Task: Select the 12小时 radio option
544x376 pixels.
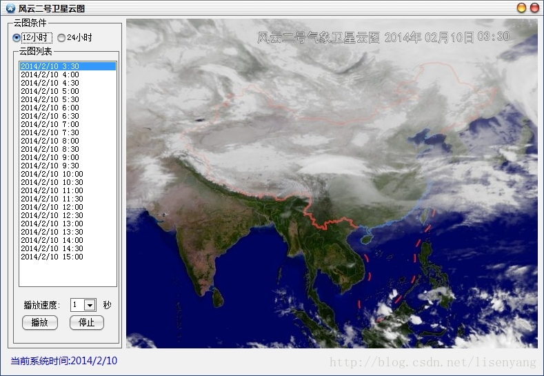Action: [32, 37]
